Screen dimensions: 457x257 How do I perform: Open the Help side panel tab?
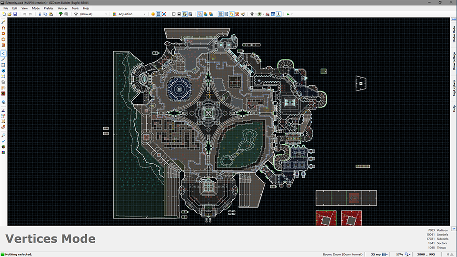[x=454, y=109]
